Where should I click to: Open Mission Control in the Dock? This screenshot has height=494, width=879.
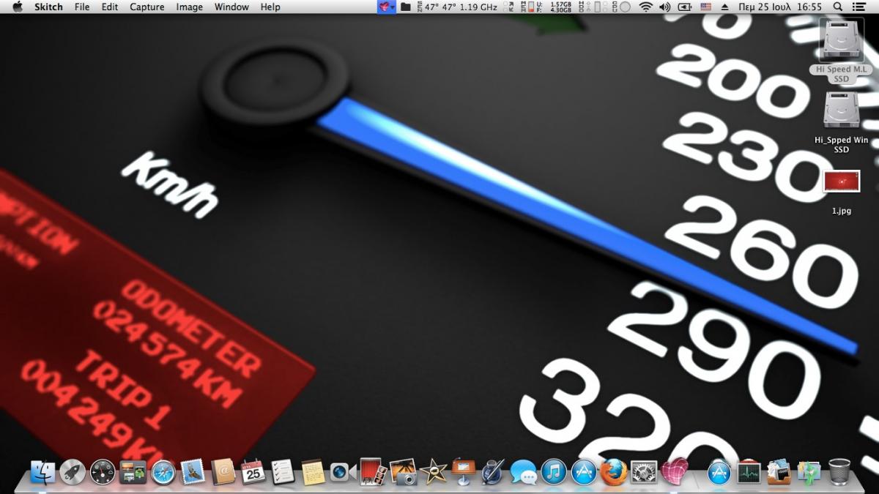pyautogui.click(x=133, y=472)
